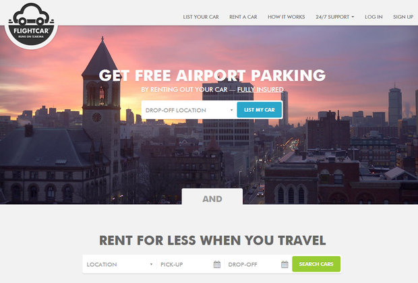418x283 pixels.
Task: Select the Drop-off date field
Action: pos(258,264)
